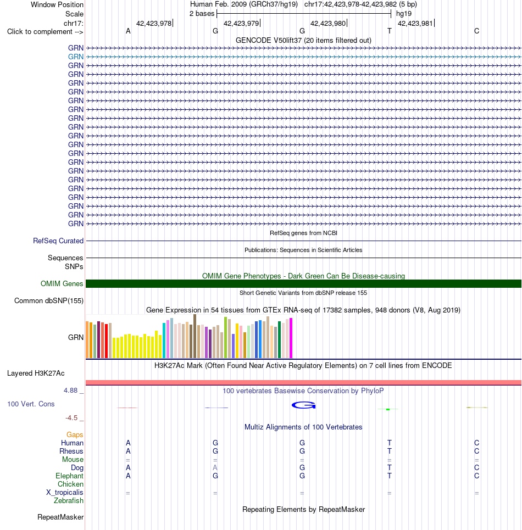
Task: Click the 'Layered H3K27Ac' track label
Action: click(x=36, y=373)
